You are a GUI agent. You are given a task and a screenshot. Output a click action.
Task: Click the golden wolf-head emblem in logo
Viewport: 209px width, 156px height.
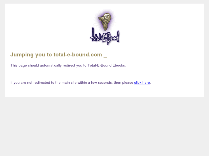(x=105, y=21)
